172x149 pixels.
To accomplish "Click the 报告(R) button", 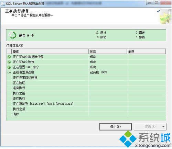I will click(x=148, y=127).
